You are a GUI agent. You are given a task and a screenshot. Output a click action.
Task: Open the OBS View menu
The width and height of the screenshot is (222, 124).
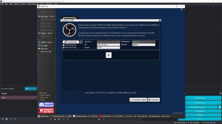[x=11, y=4]
